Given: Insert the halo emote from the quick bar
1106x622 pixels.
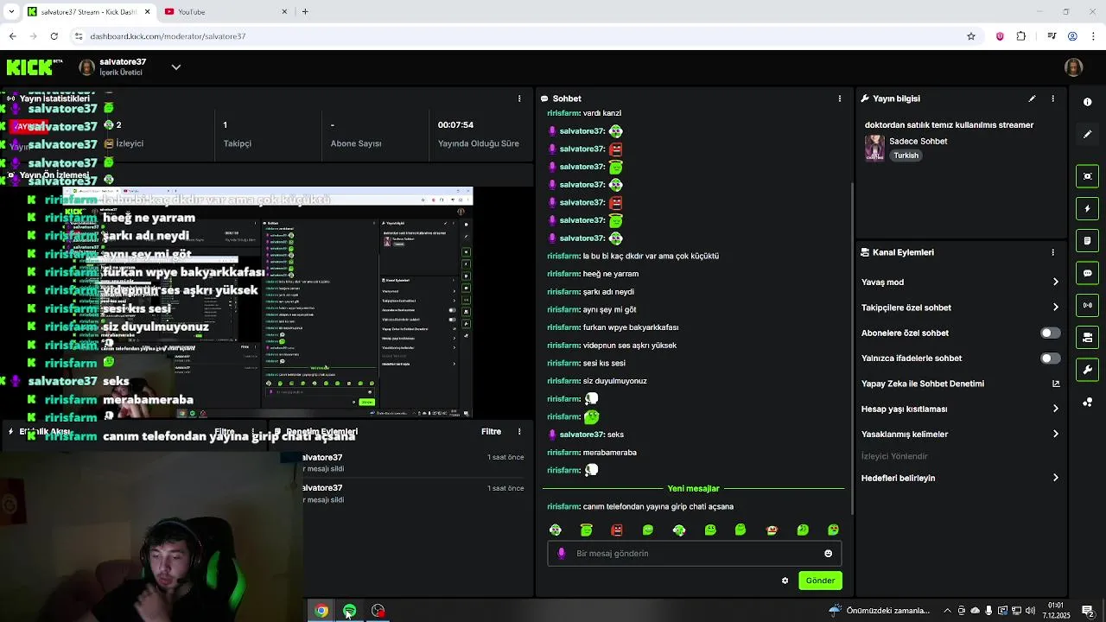Looking at the screenshot, I should 586,530.
